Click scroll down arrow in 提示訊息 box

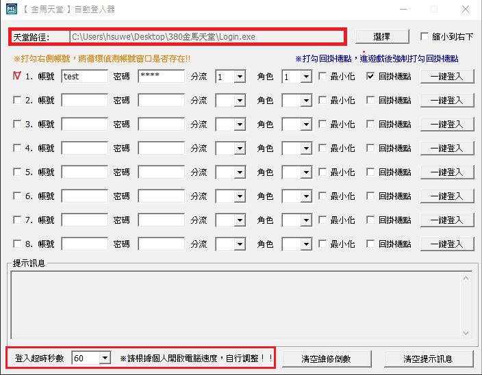click(466, 333)
